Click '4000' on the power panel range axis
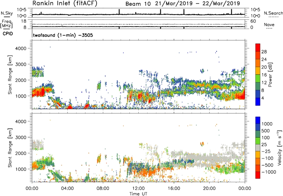 (x=21, y=48)
